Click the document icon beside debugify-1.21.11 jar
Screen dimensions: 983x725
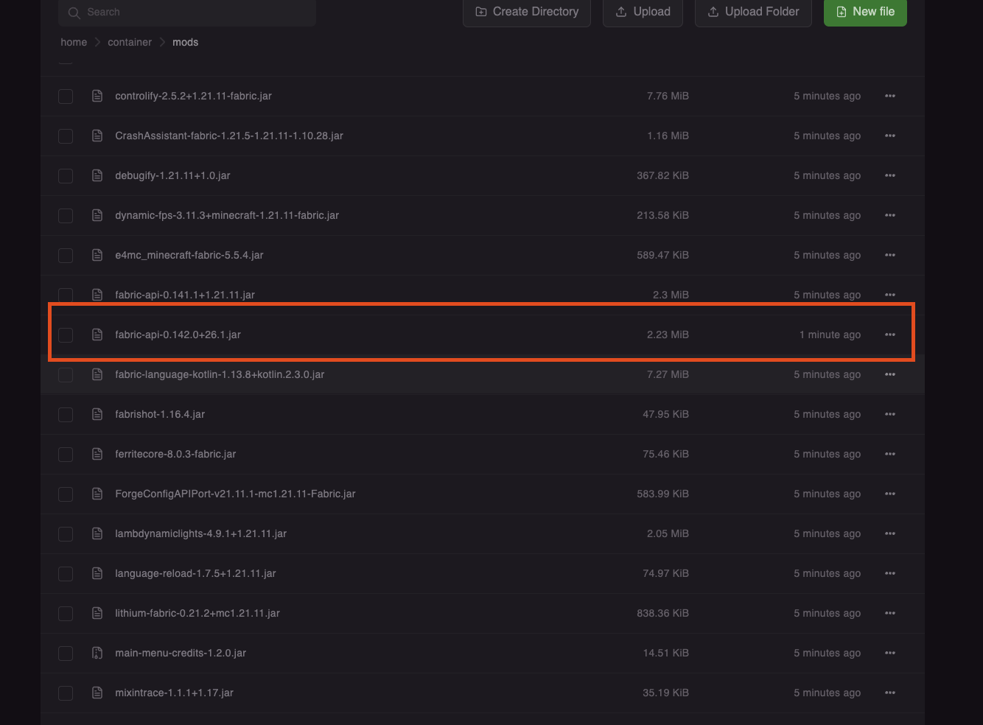point(97,175)
